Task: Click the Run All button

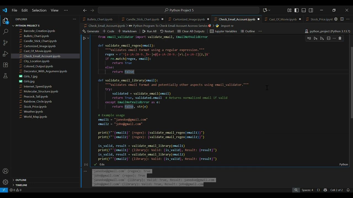Action: pyautogui.click(x=149, y=31)
